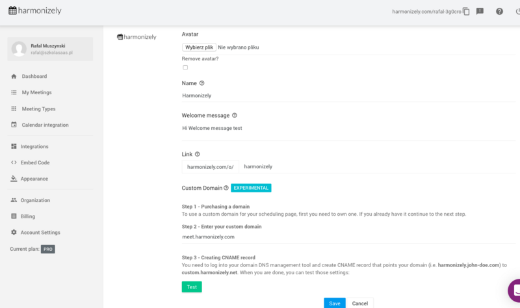Tick the Remove avatar checkbox

pos(185,68)
